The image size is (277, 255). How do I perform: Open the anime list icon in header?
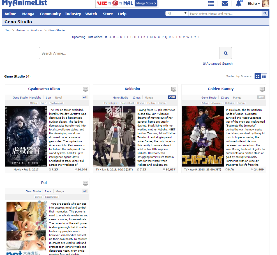[x=211, y=4]
